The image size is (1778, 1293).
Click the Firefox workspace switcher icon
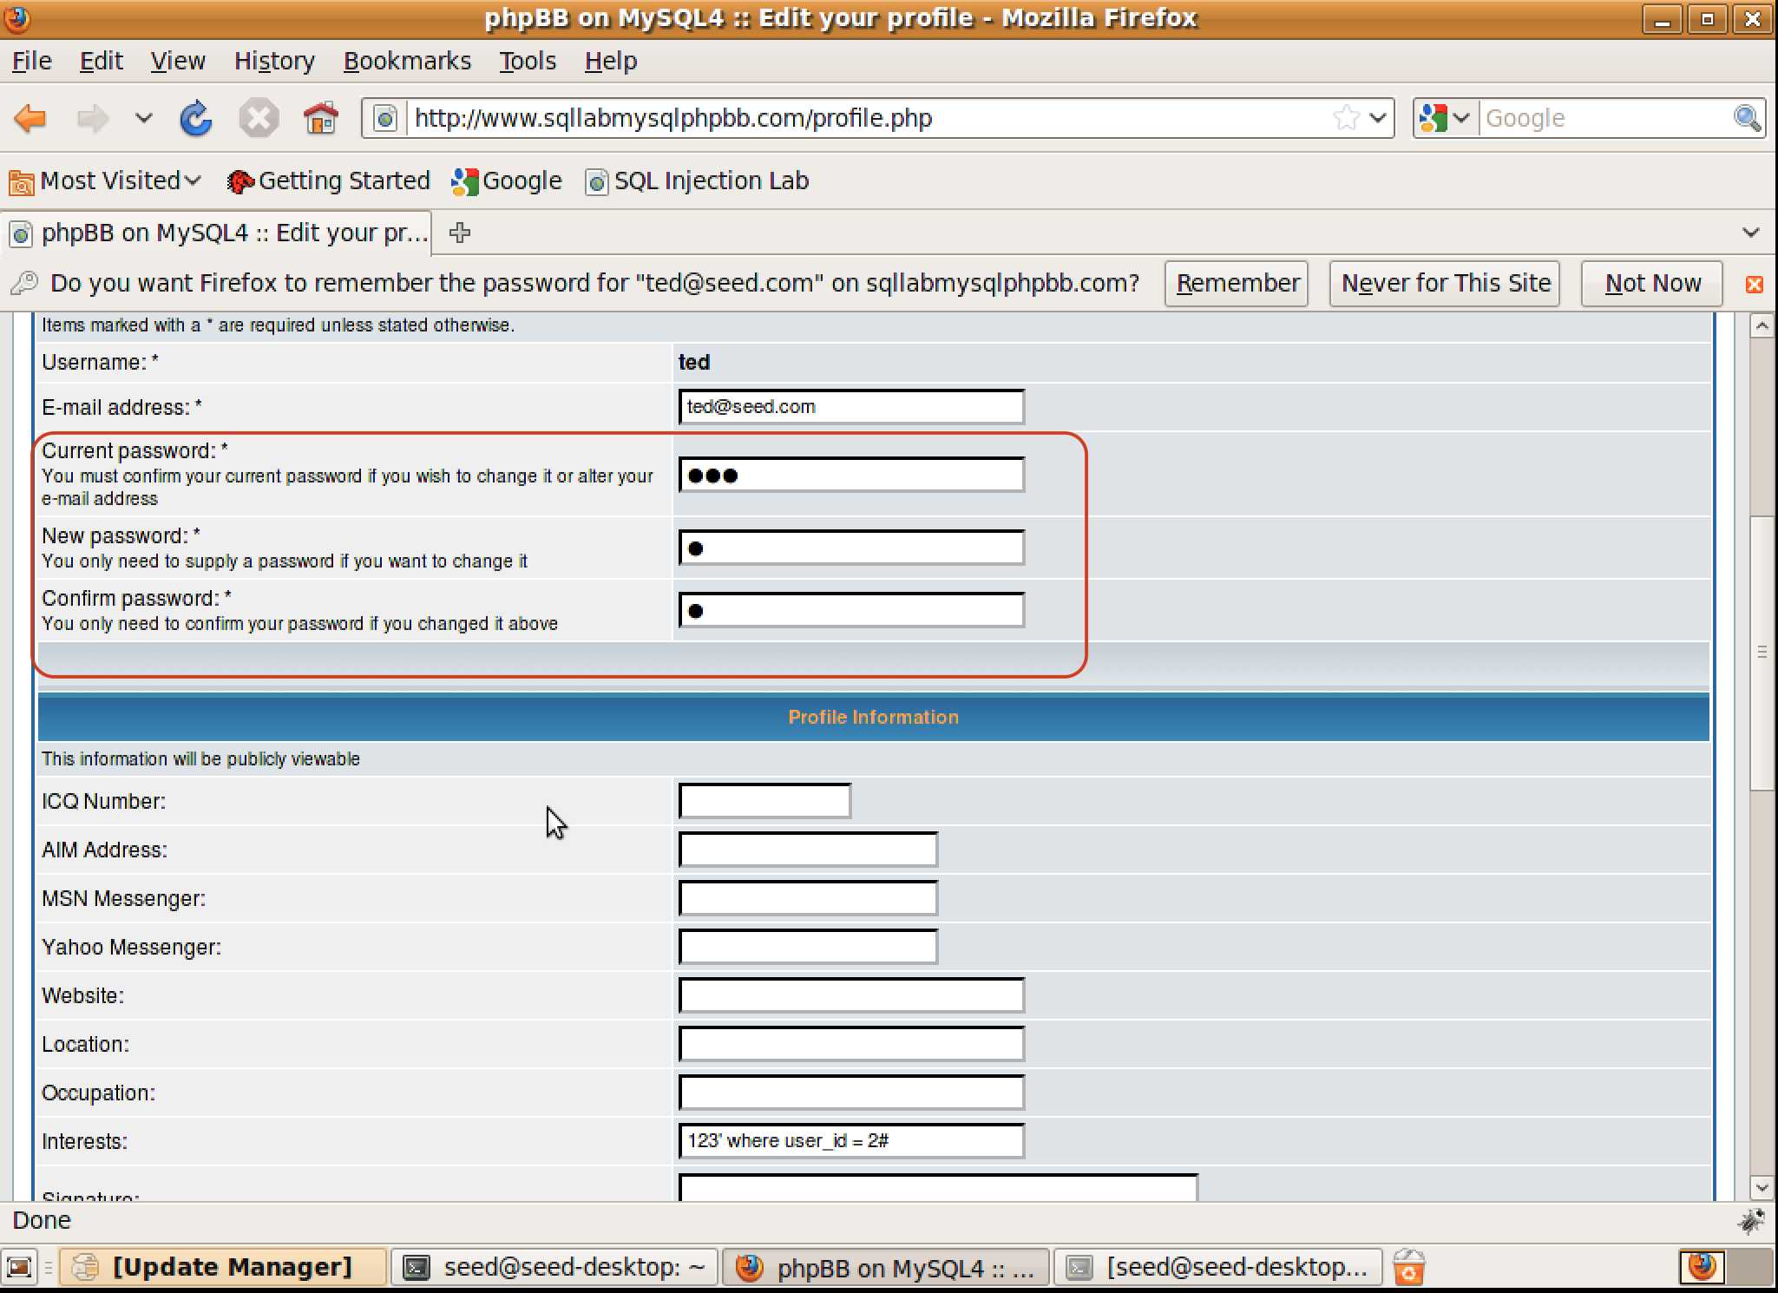pos(1702,1267)
